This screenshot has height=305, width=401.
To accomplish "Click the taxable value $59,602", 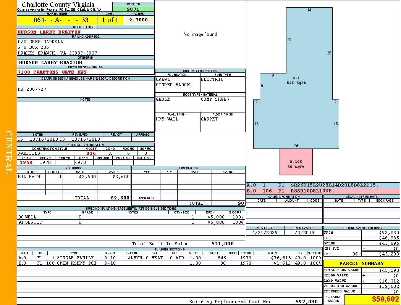I will point(385,300).
